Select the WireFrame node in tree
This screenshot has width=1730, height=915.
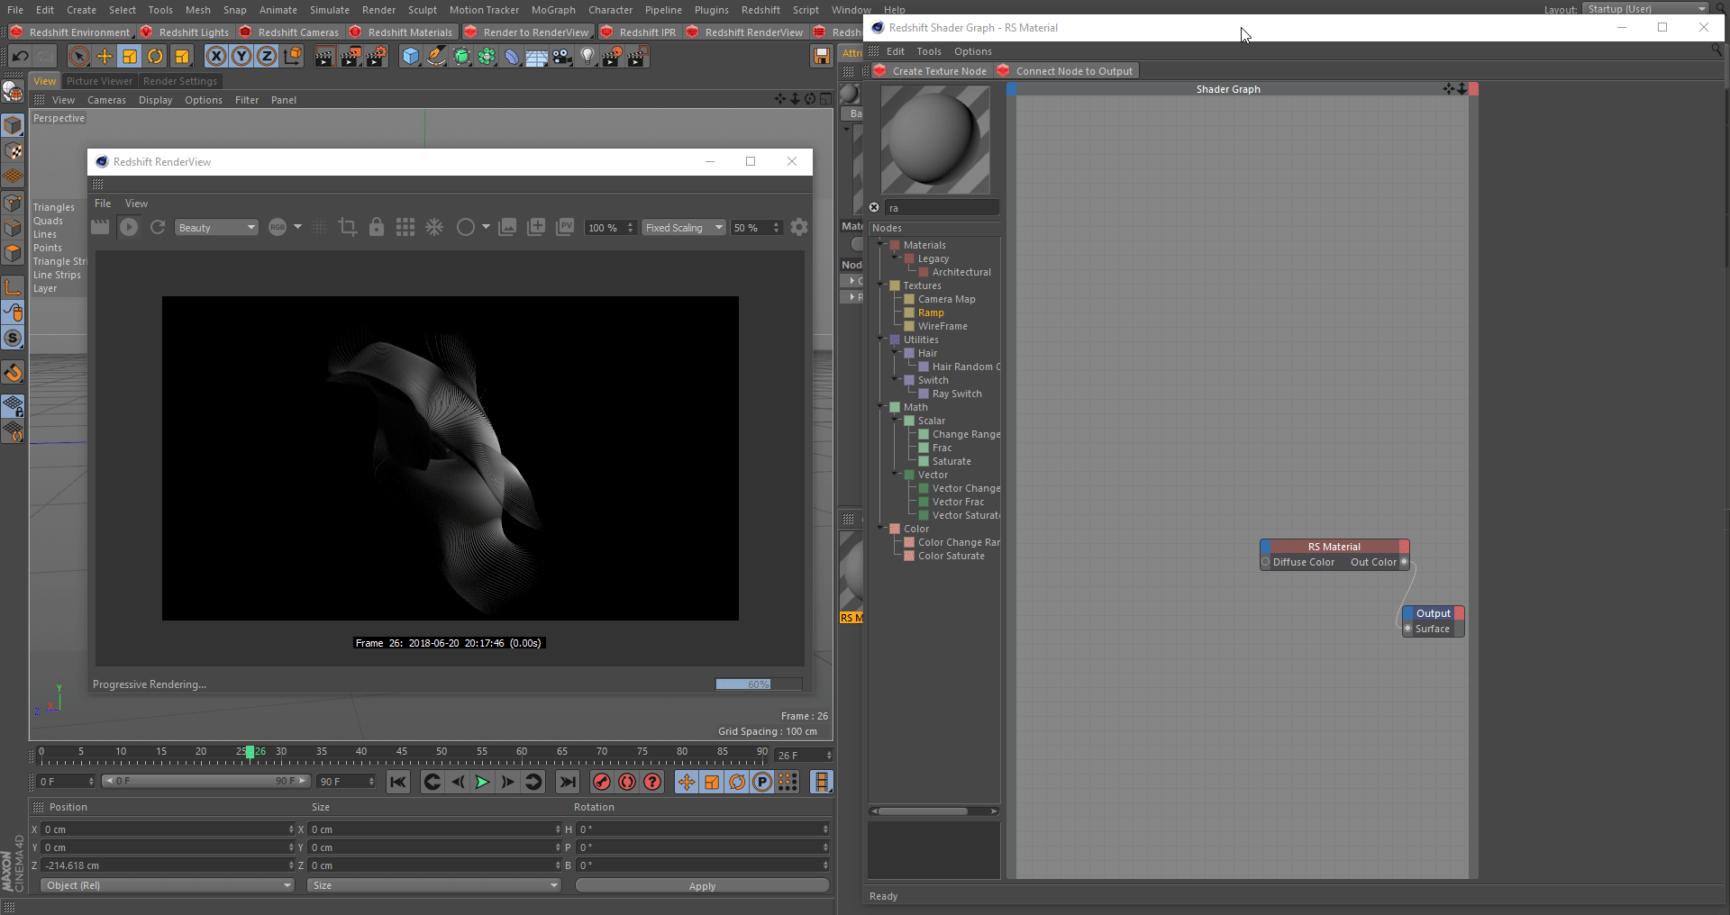point(942,326)
